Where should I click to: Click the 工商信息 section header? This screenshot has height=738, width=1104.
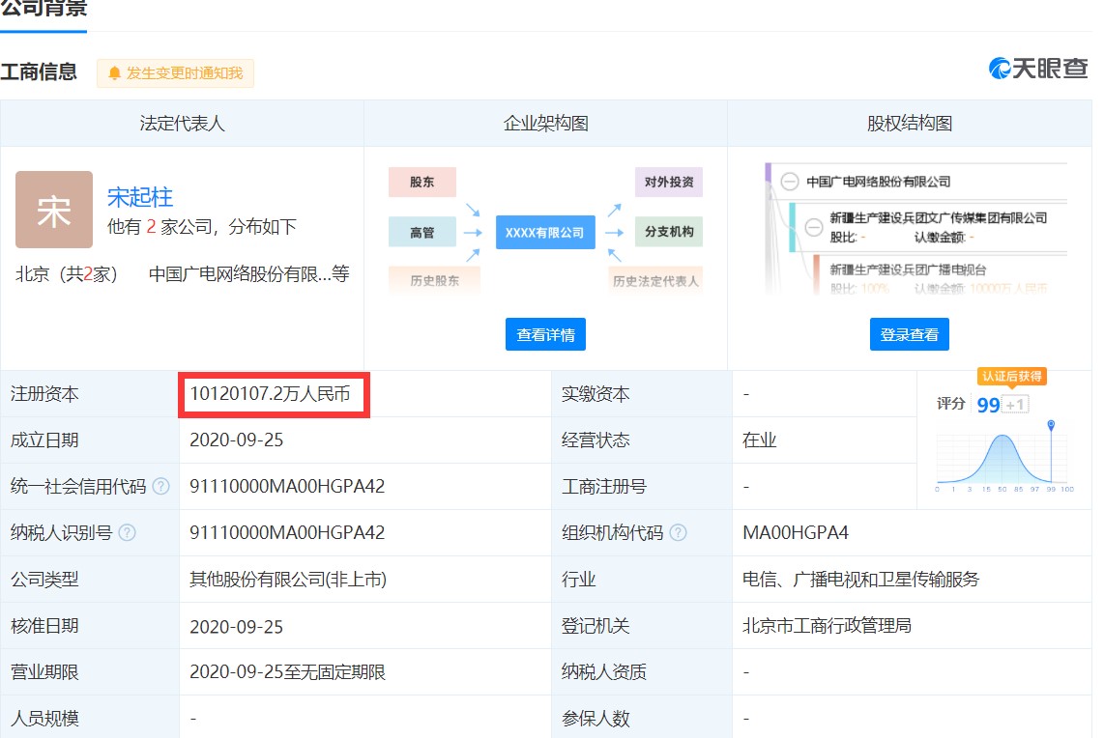[40, 71]
